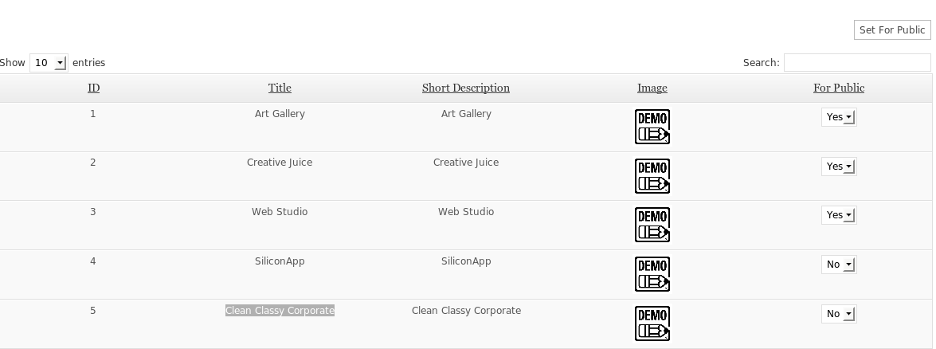Sort the table by ID column
936x349 pixels.
coord(94,88)
